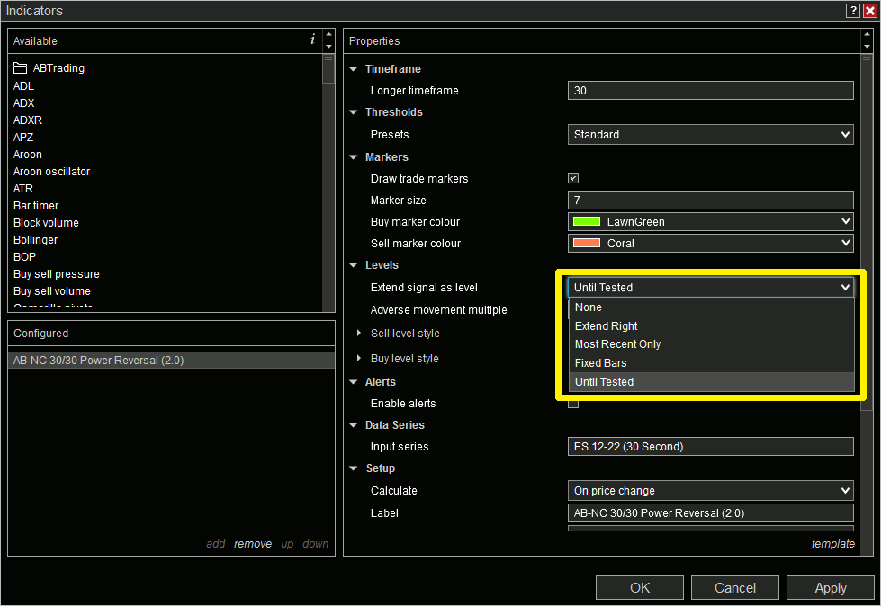Click the template link
The height and width of the screenshot is (606, 881).
coord(832,543)
